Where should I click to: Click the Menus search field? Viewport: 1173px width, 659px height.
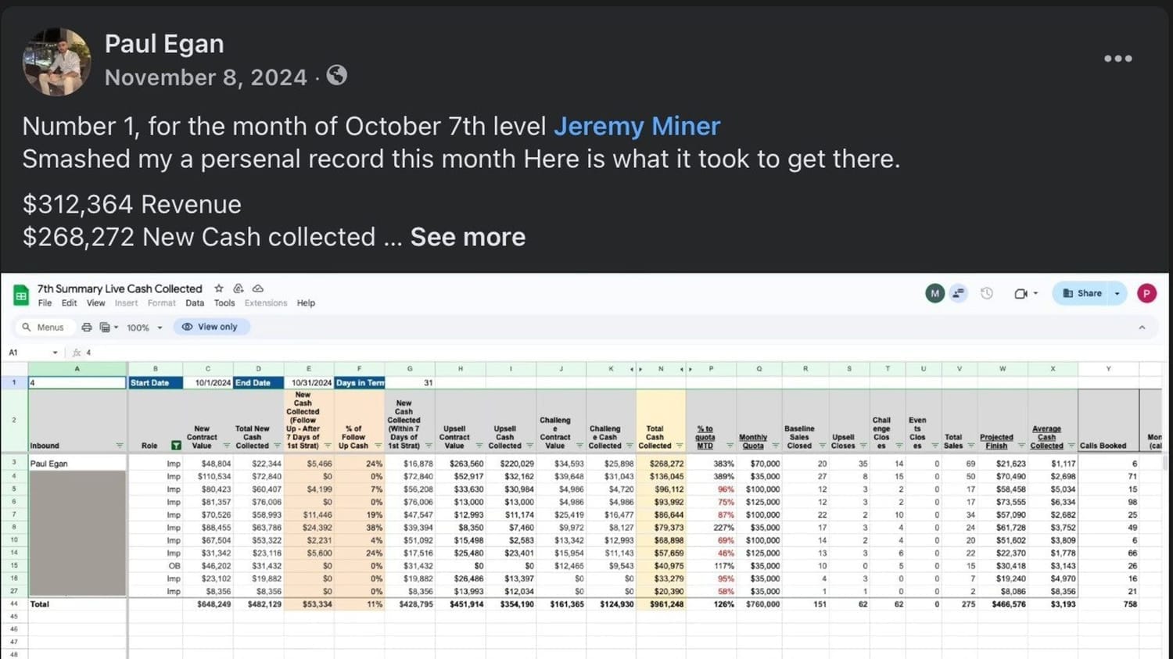click(x=44, y=328)
